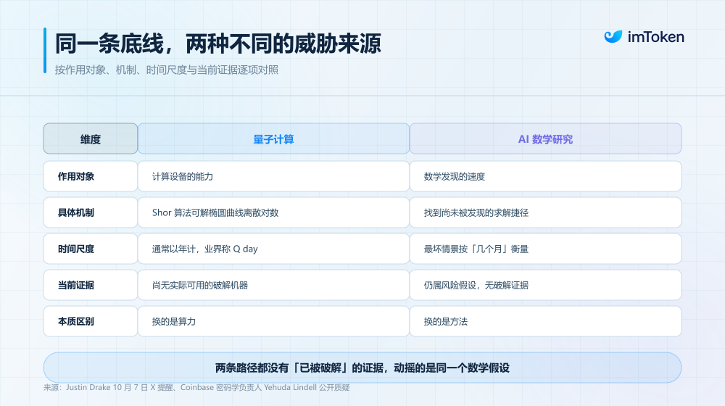Select the '本质区别' row label
The height and width of the screenshot is (406, 725).
pyautogui.click(x=90, y=321)
